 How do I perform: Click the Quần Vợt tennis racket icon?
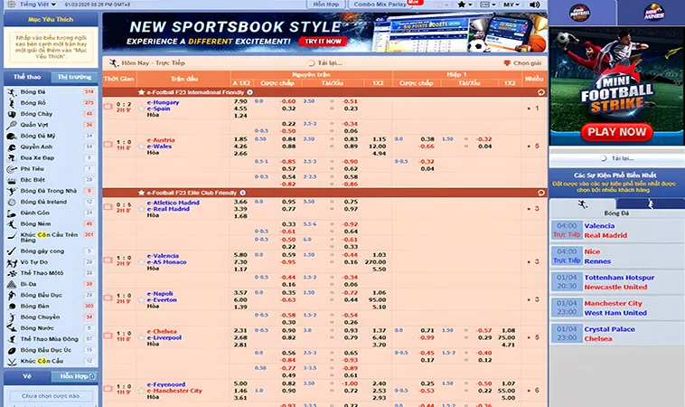(x=10, y=125)
